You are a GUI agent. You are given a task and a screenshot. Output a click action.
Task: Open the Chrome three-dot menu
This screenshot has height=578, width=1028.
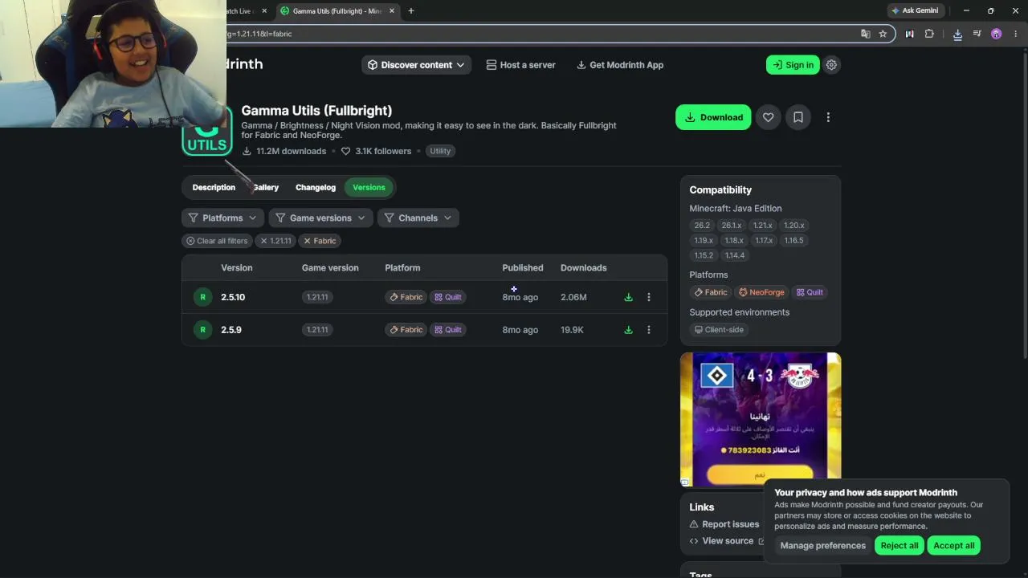[1016, 34]
